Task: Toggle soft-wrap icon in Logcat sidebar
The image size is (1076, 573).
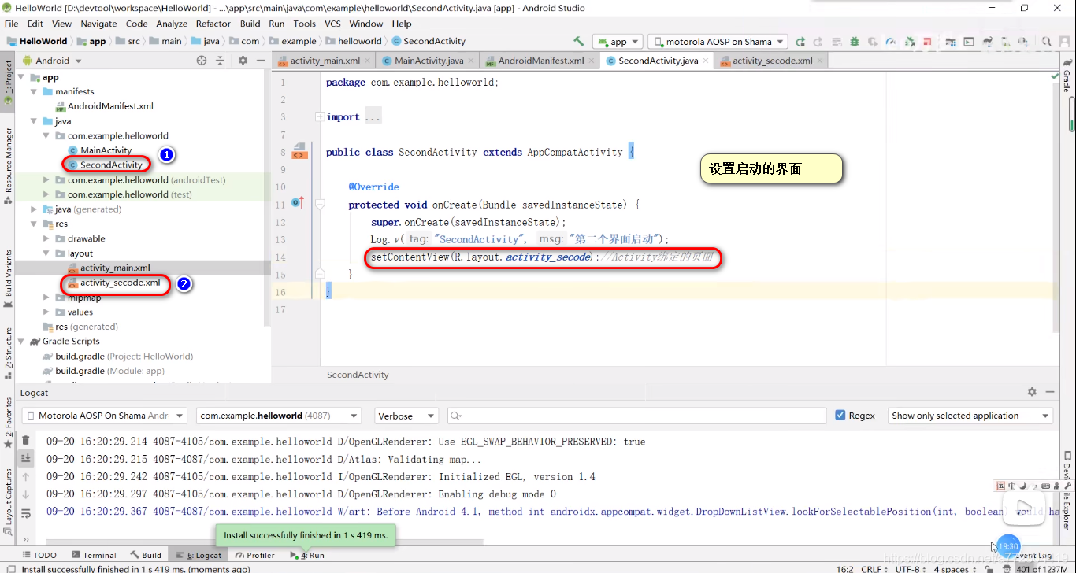Action: coord(26,512)
